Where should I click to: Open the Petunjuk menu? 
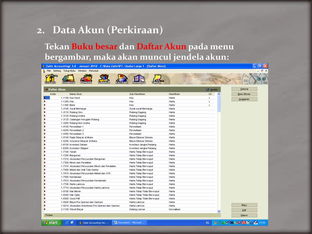pos(94,71)
